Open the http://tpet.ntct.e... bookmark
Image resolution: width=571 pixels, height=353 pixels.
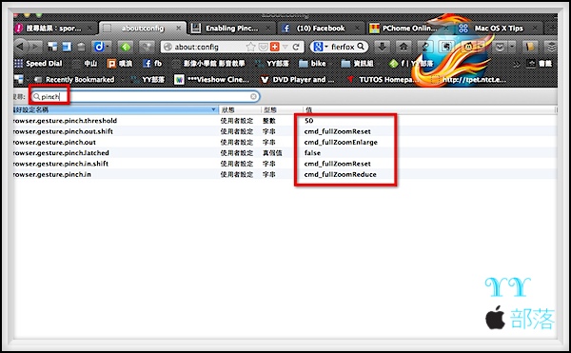click(x=468, y=79)
